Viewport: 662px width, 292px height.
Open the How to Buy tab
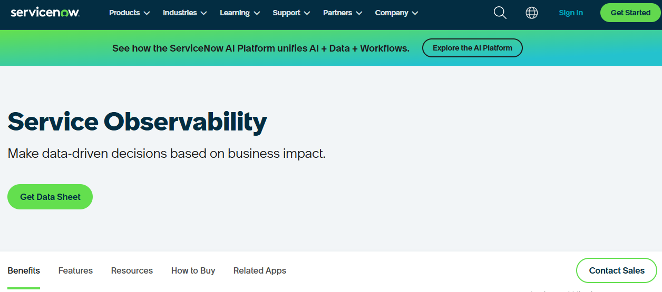point(193,270)
